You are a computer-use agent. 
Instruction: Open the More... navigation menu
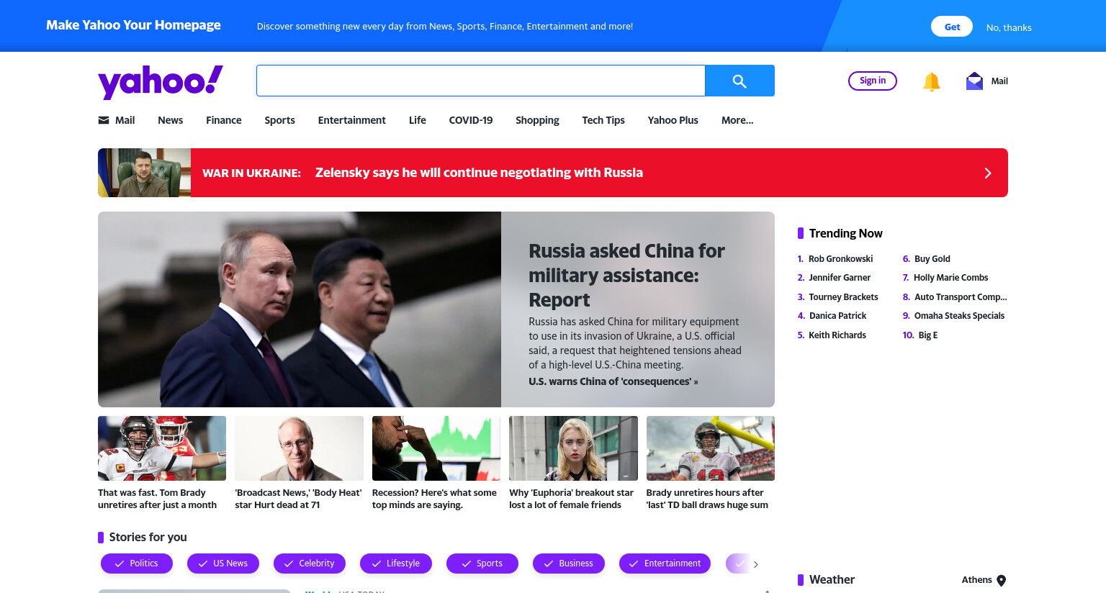click(x=737, y=120)
